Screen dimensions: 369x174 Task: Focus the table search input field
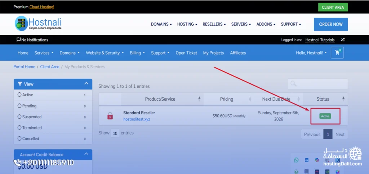pos(318,84)
